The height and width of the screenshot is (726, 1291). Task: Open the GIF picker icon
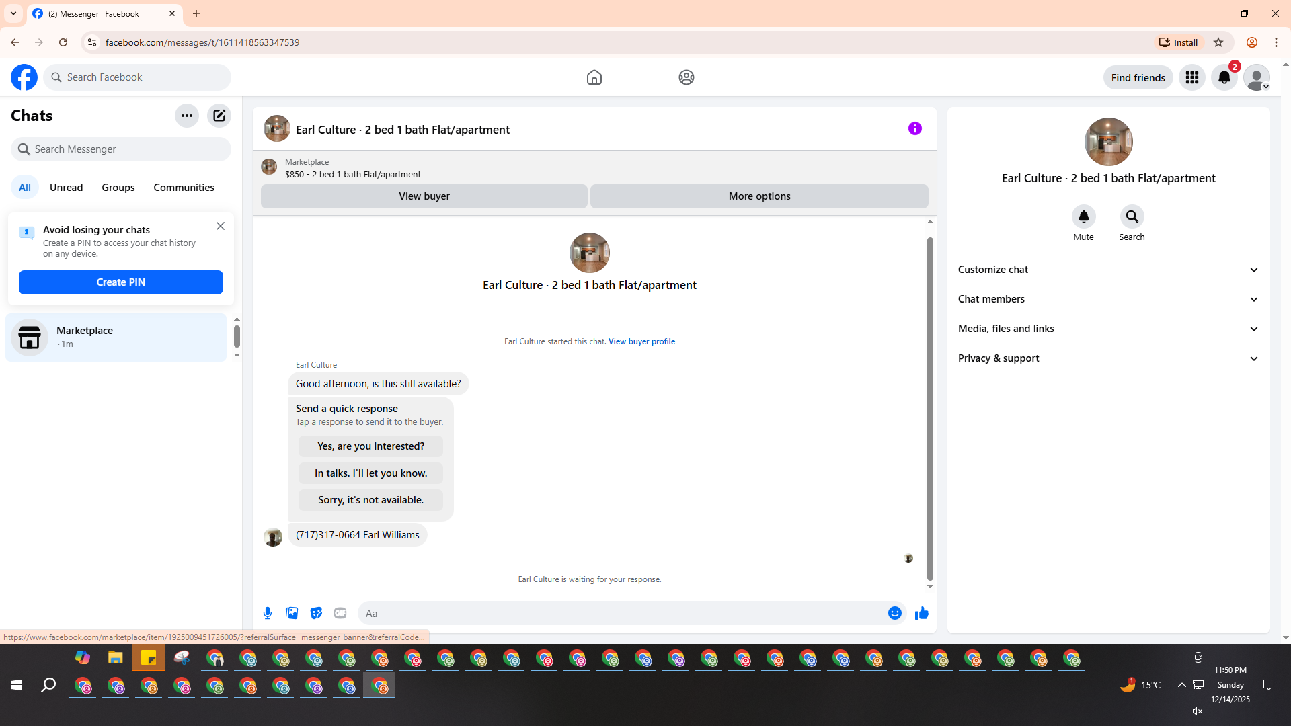tap(340, 613)
